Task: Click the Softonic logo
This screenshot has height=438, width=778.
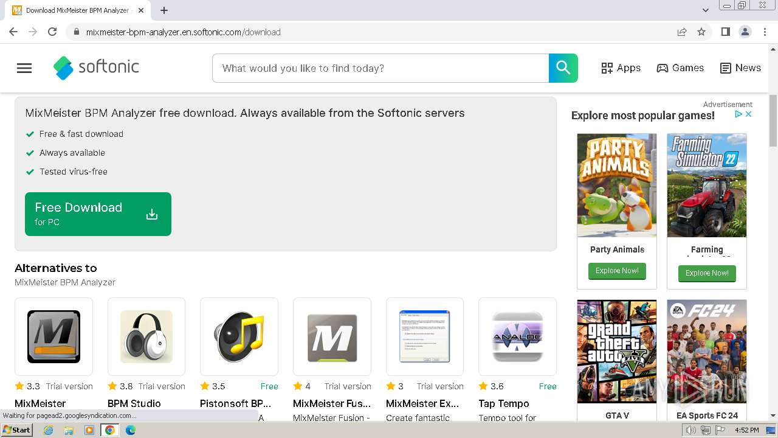Action: pos(96,68)
